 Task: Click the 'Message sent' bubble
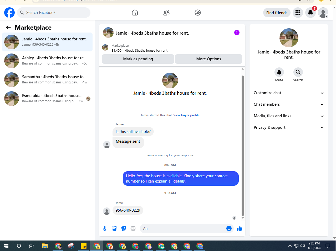[128, 142]
